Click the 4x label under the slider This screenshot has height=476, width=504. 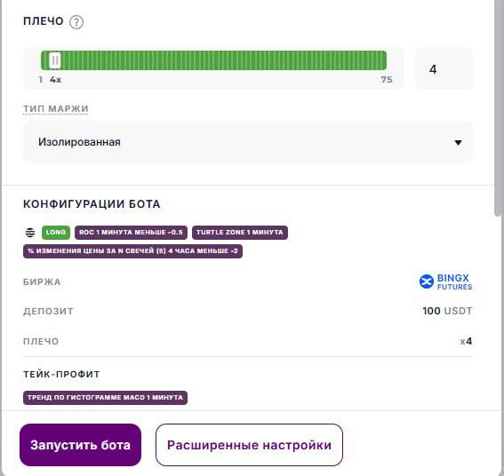55,80
